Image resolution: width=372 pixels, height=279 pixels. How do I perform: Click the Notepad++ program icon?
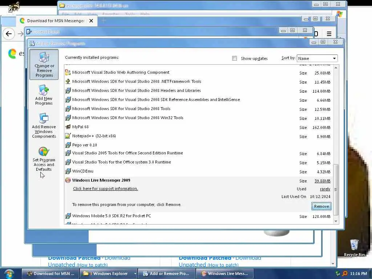point(68,136)
